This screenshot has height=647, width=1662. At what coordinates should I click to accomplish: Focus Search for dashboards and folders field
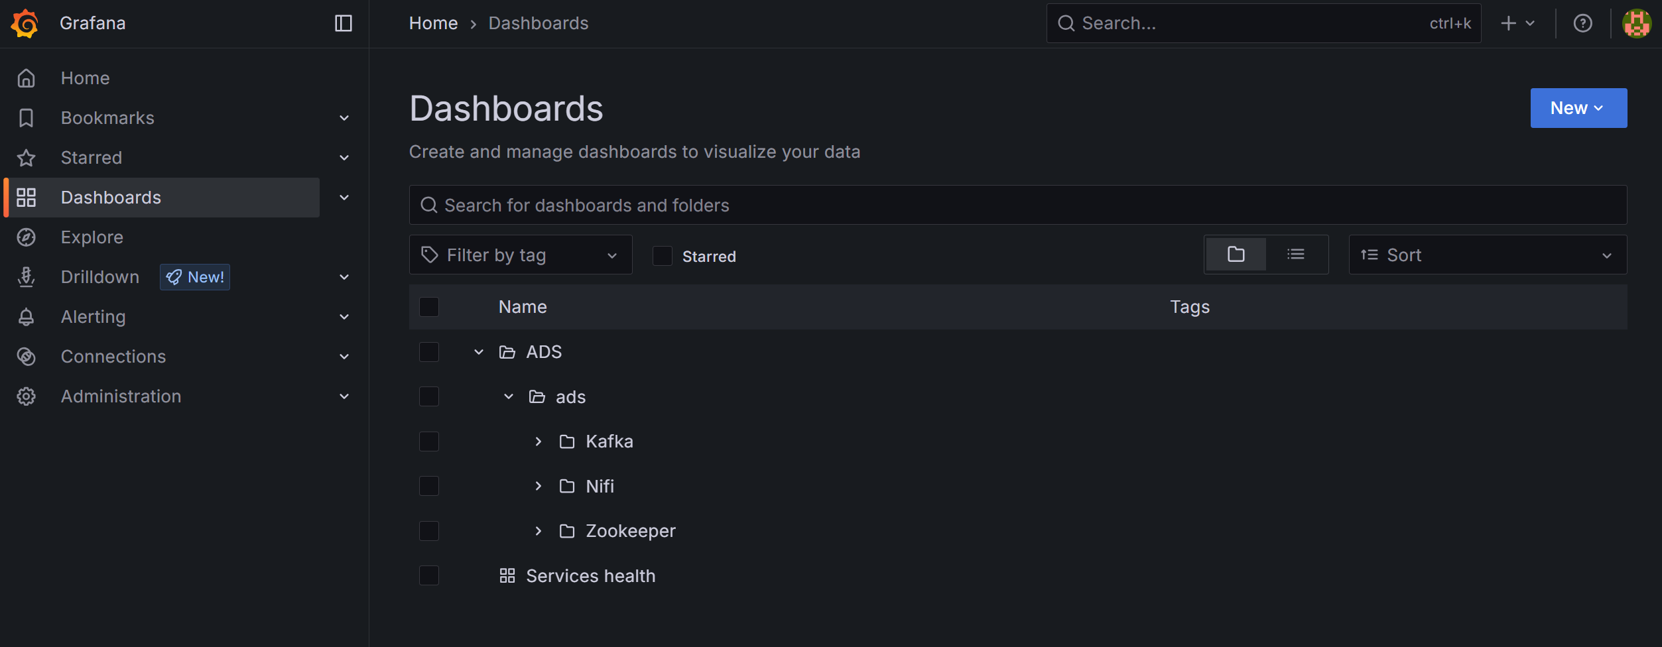(1018, 205)
